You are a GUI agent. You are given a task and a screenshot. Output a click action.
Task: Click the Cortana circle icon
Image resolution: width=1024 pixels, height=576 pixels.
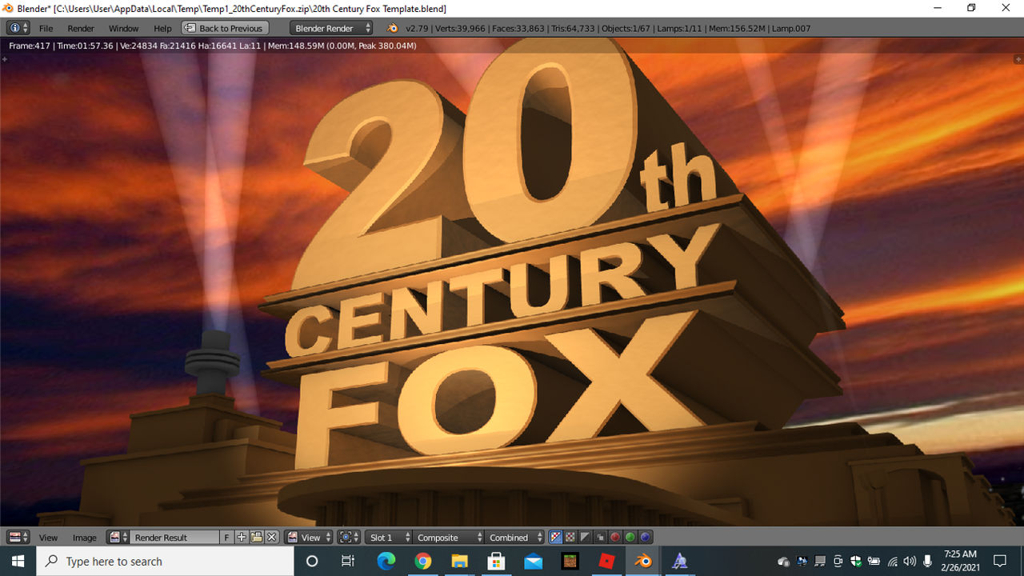pyautogui.click(x=313, y=561)
